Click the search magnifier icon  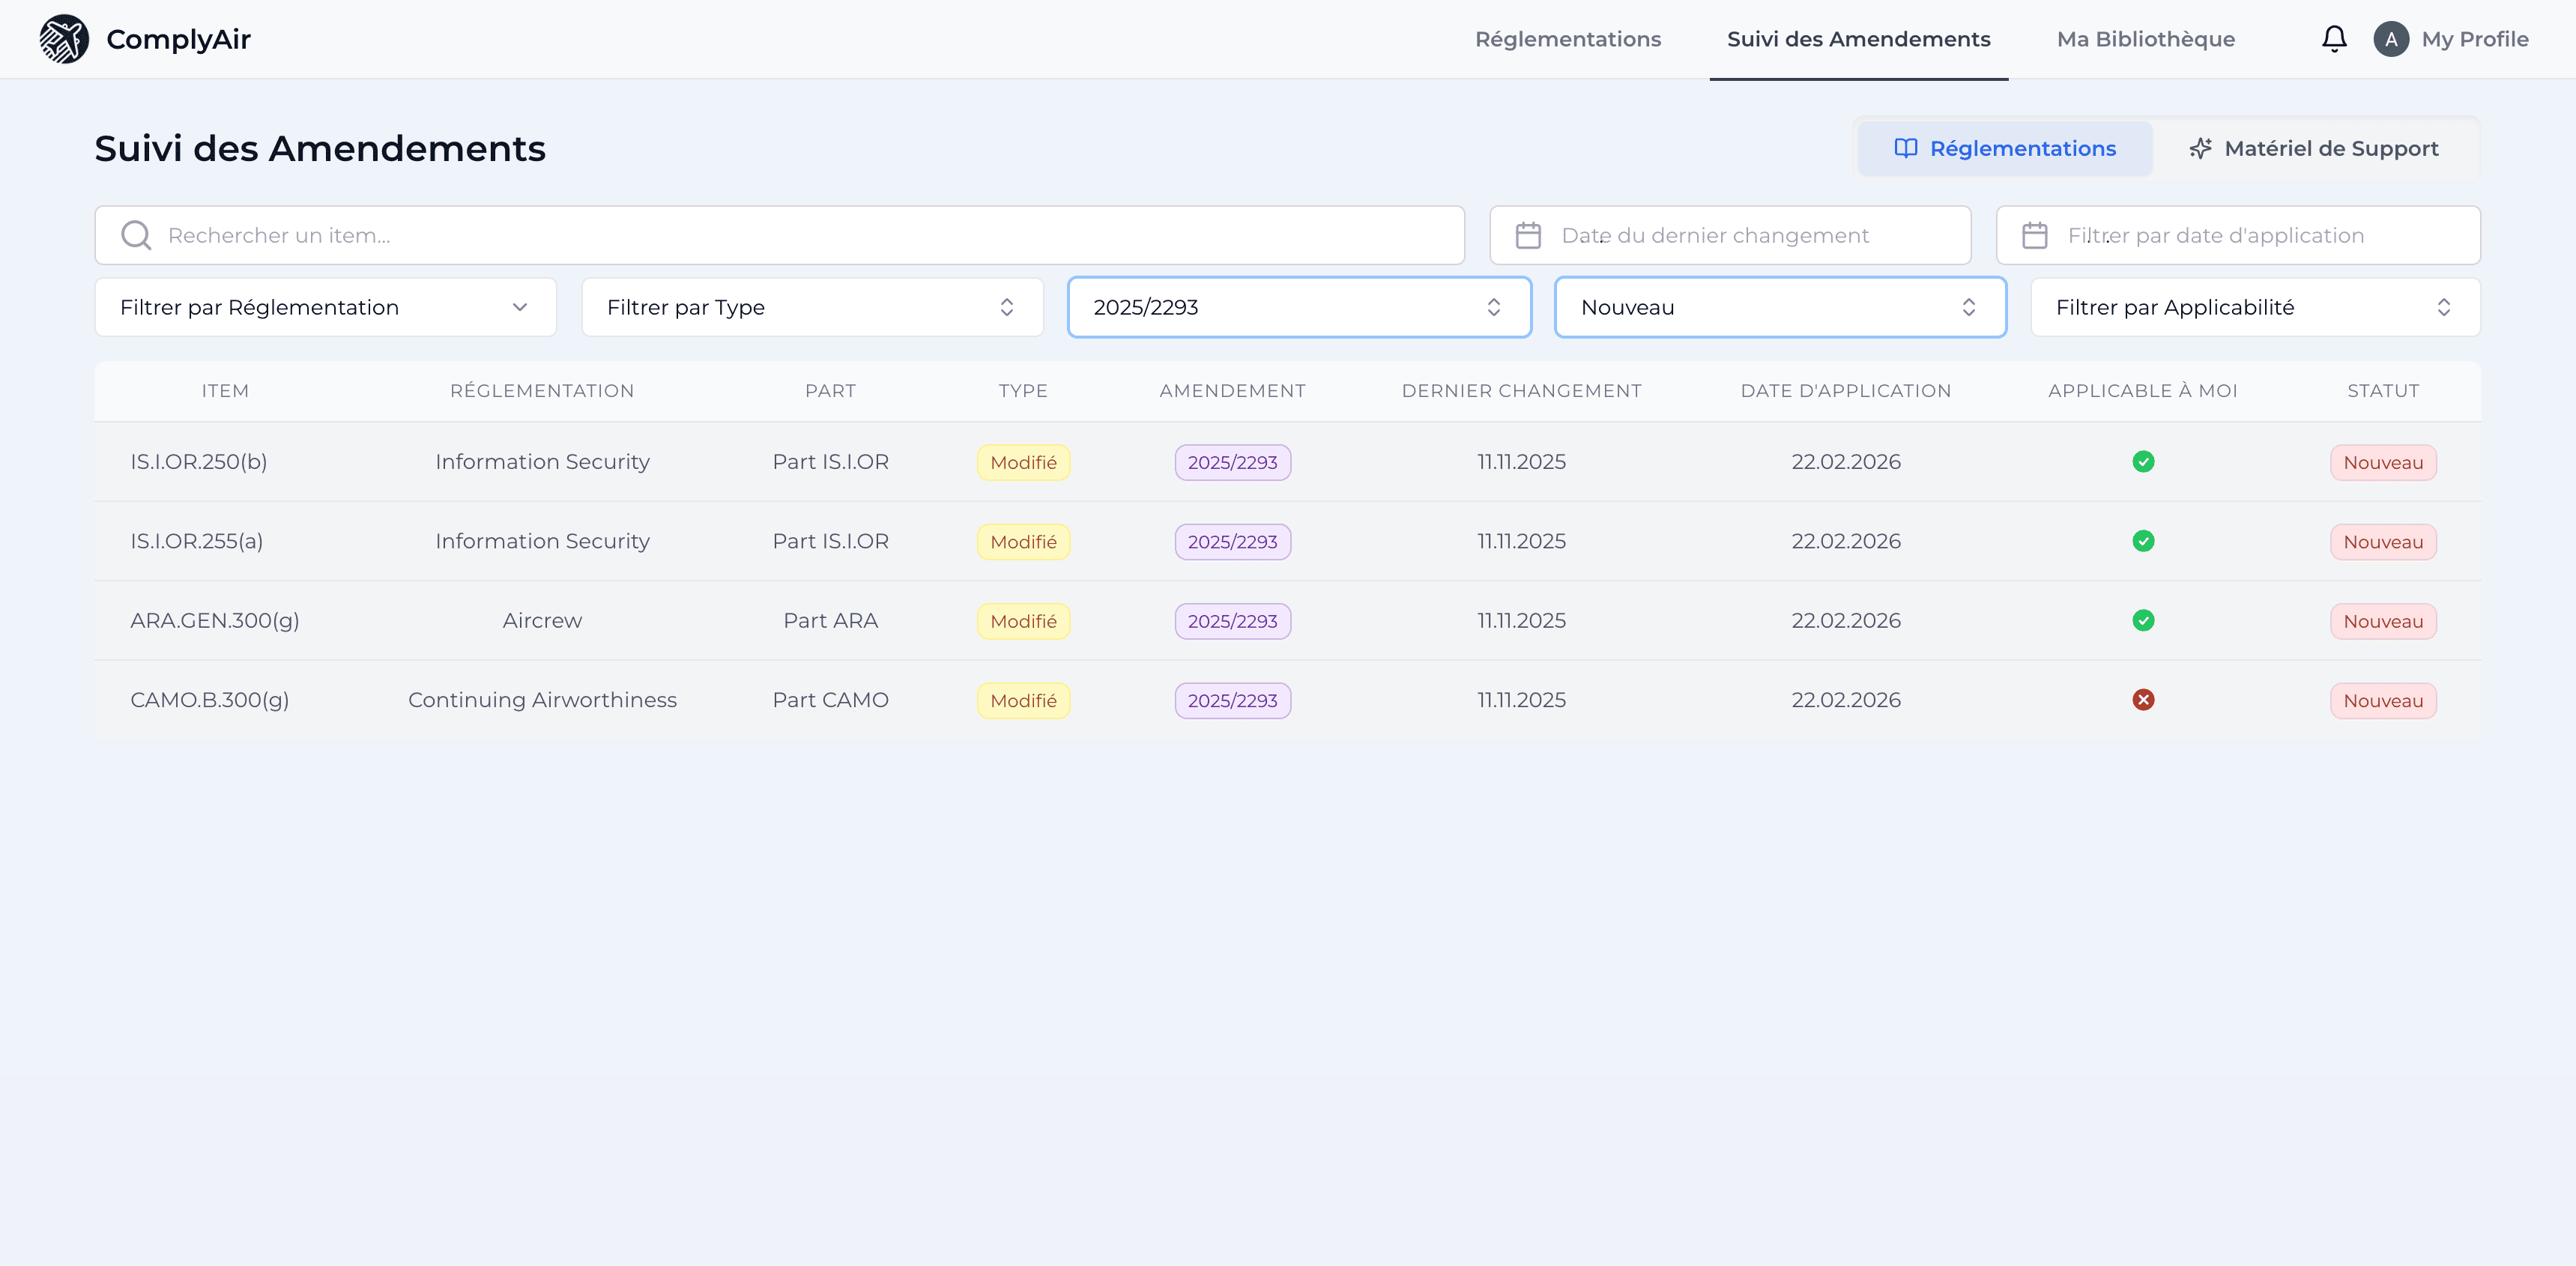point(136,234)
